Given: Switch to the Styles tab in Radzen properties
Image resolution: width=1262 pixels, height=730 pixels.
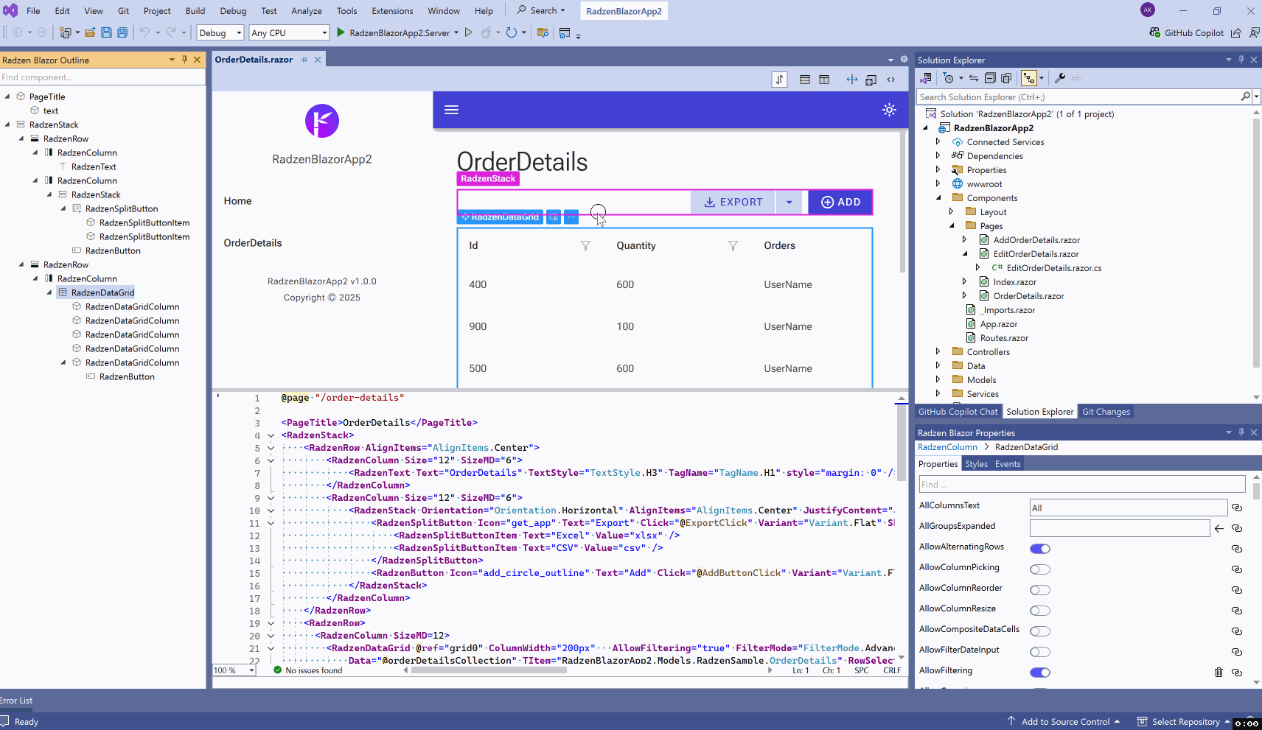Looking at the screenshot, I should click(x=976, y=464).
